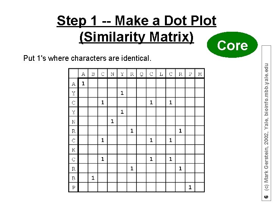
Task: Click row header K in the left column
Action: click(74, 150)
